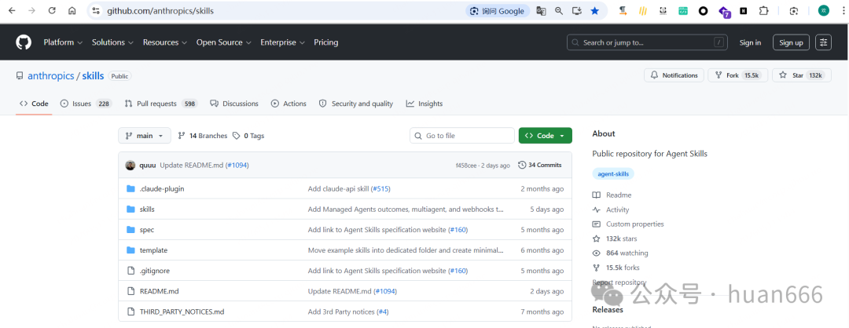Go back with browser back arrow

[x=12, y=11]
